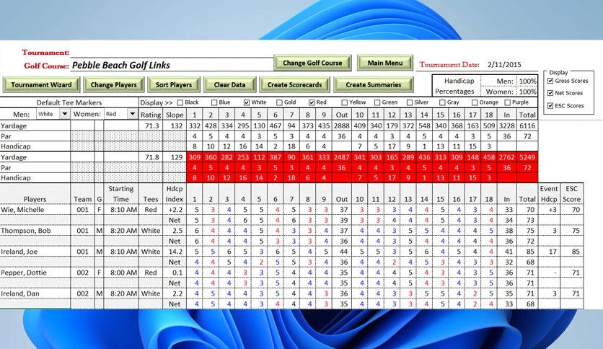Enable the Blue tee display checkbox
This screenshot has height=349, width=603.
[214, 102]
